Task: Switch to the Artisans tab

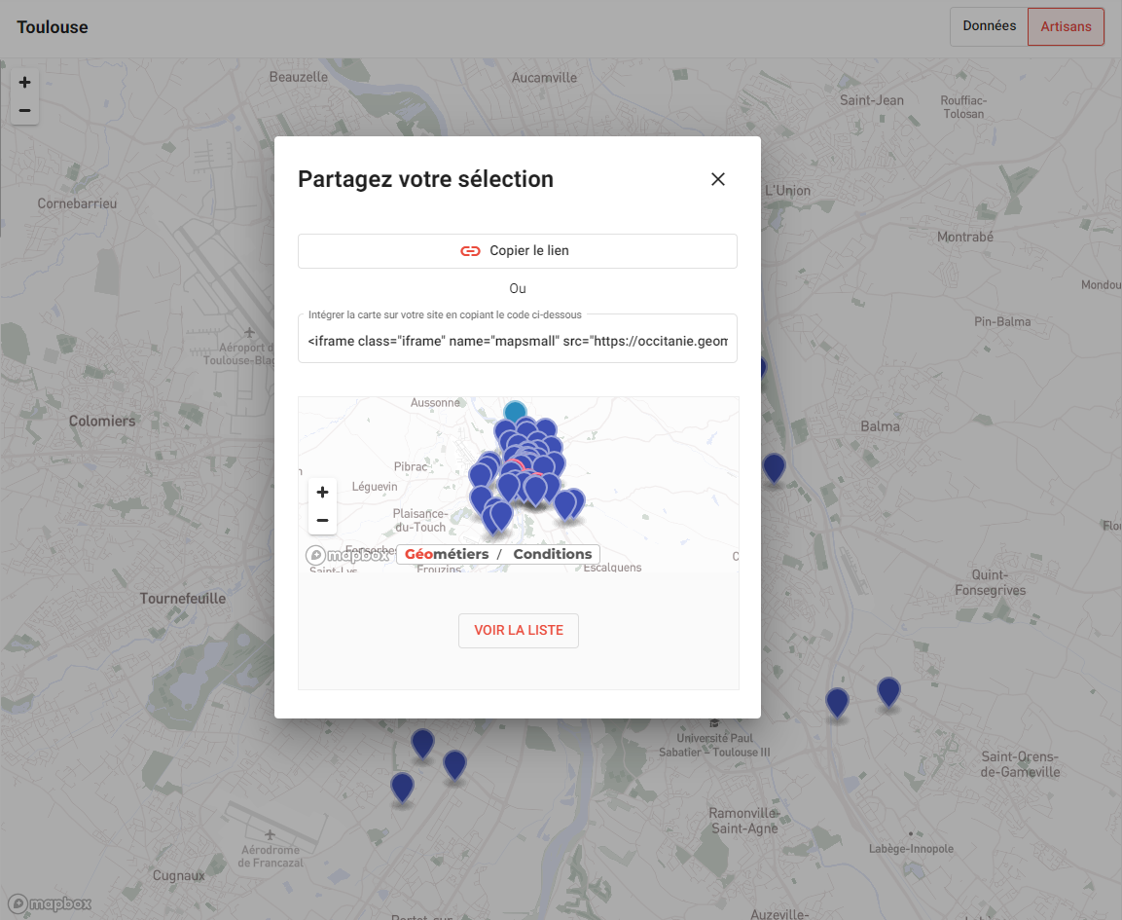Action: click(1067, 26)
